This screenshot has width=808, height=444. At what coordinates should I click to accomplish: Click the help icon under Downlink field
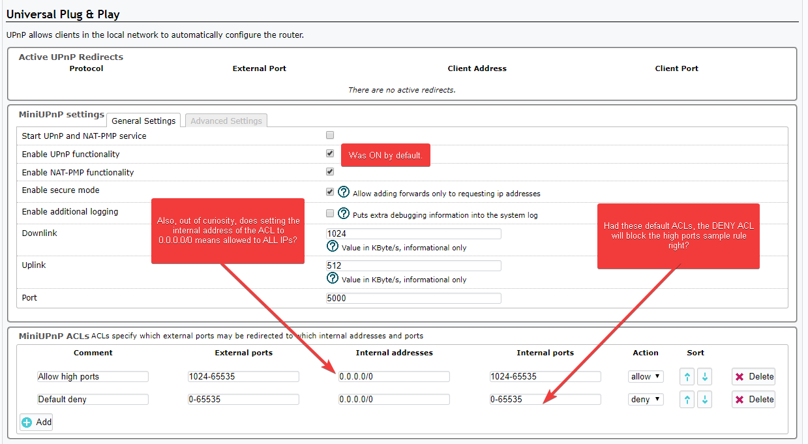click(333, 246)
